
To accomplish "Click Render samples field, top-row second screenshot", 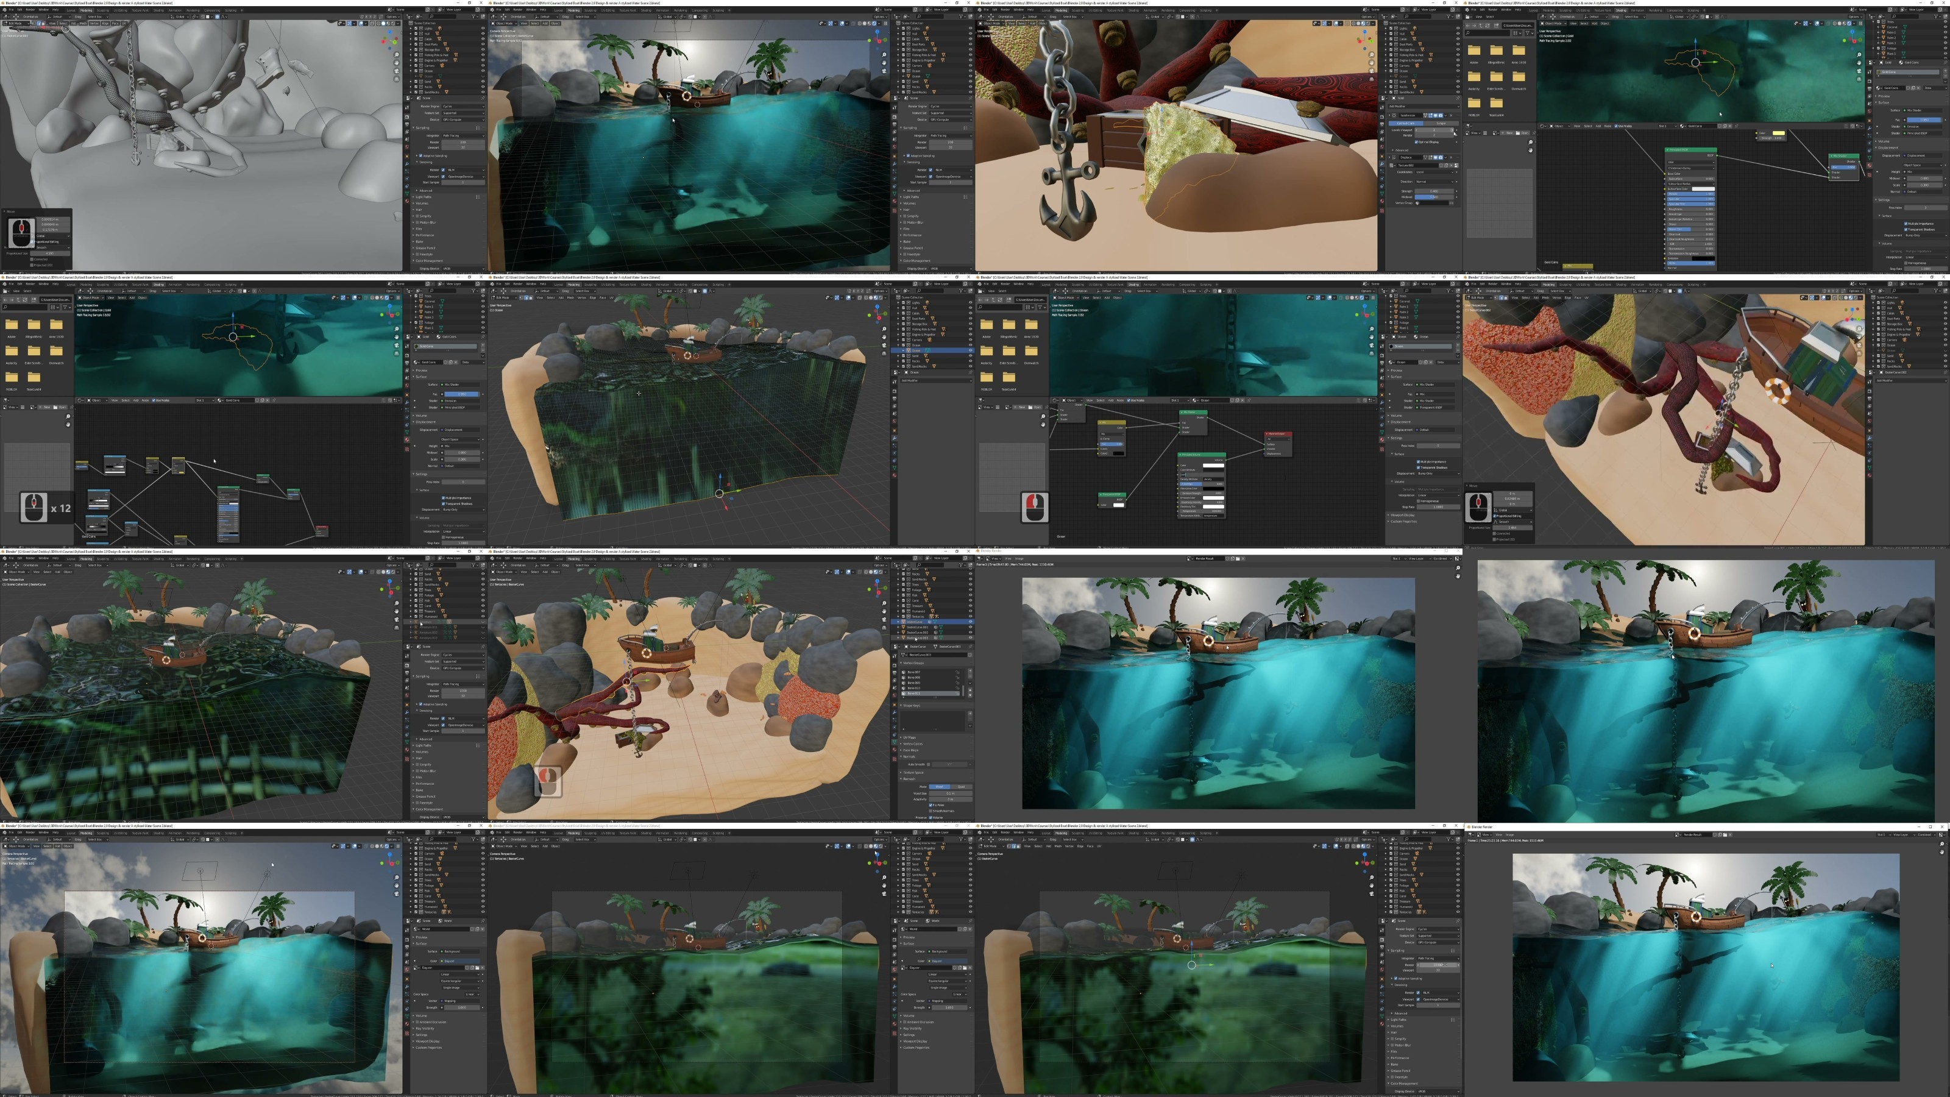I will pyautogui.click(x=951, y=143).
